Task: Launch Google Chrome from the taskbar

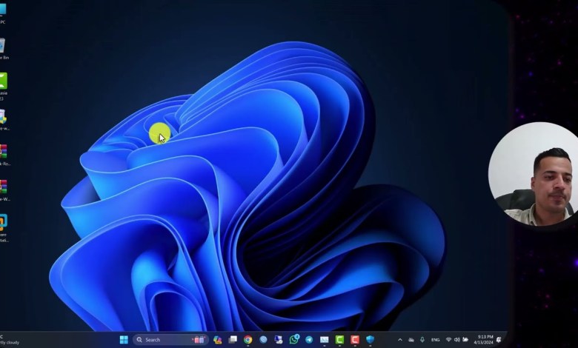Action: point(248,340)
